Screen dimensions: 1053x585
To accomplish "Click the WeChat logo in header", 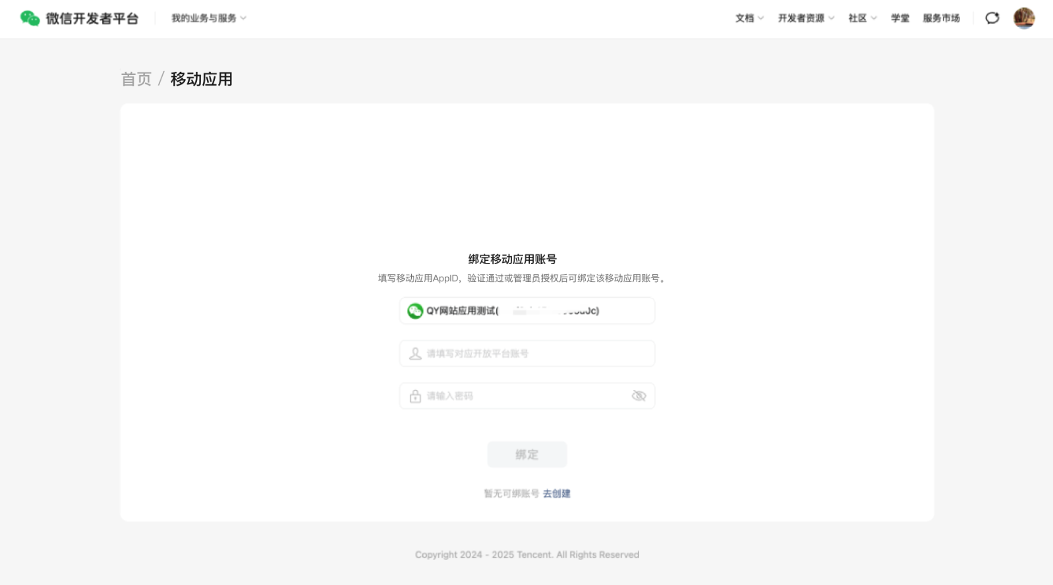I will coord(30,18).
